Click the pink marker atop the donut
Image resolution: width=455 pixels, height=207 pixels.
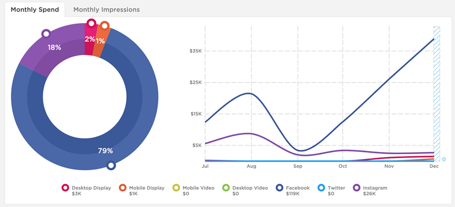91,23
